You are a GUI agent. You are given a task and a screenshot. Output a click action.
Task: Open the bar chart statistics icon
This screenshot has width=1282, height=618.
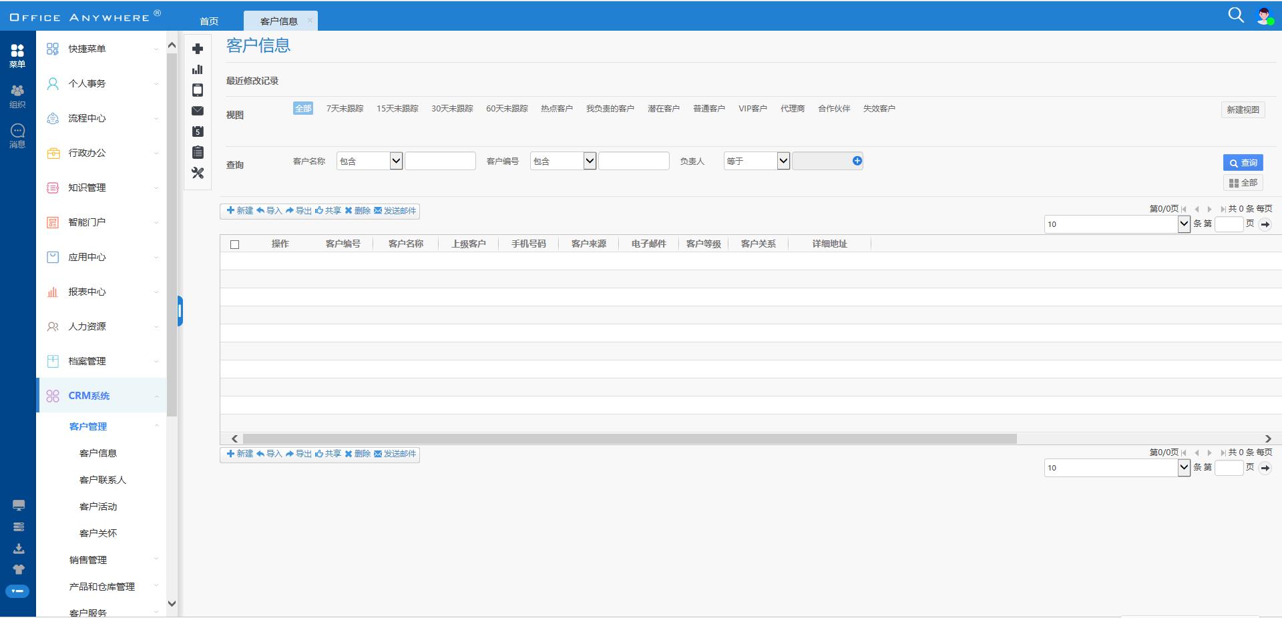tap(198, 69)
